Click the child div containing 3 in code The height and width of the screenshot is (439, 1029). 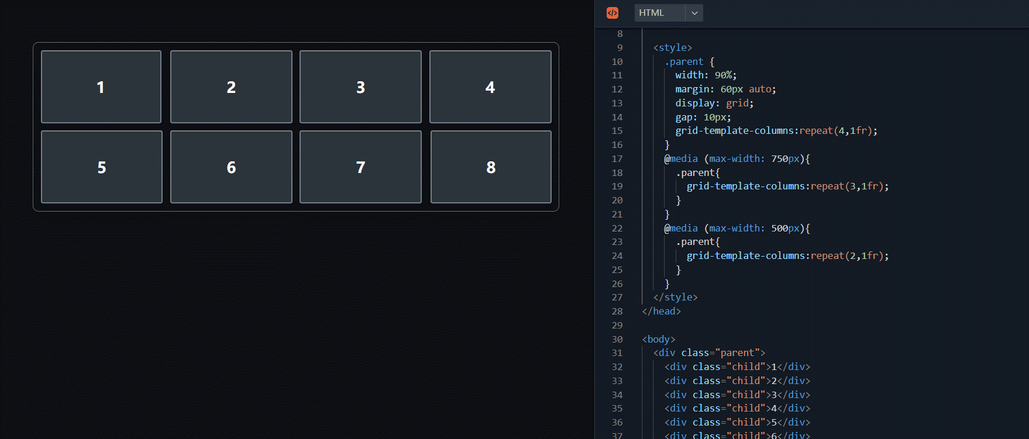click(x=738, y=395)
